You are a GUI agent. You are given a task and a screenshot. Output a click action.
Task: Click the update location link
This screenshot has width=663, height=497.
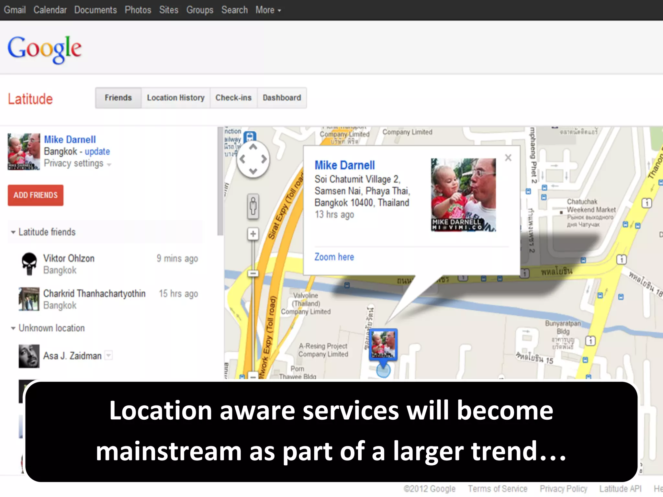point(97,151)
